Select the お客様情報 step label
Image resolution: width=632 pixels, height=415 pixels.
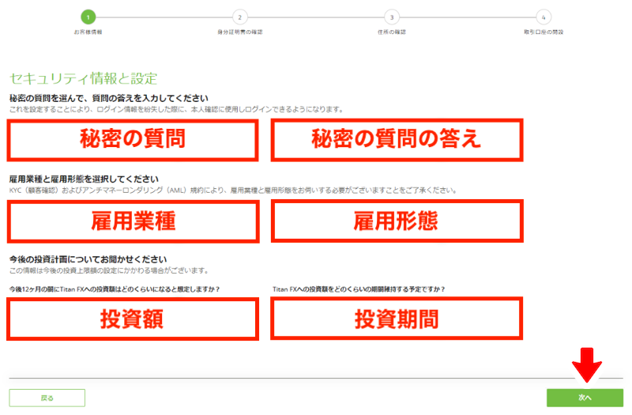(88, 32)
